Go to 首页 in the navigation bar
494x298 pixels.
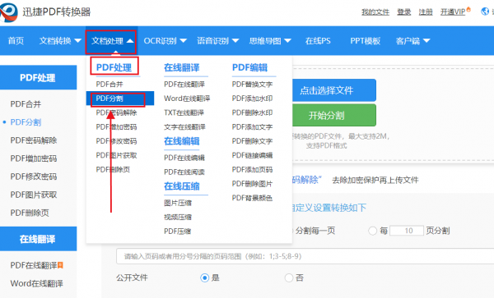coord(16,41)
